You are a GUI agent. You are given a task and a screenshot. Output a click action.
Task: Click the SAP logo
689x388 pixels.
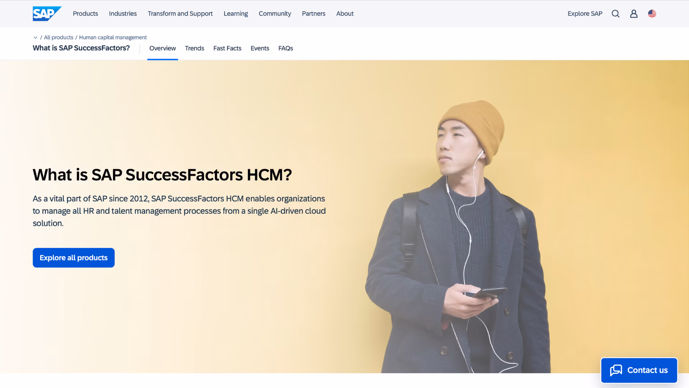[47, 14]
